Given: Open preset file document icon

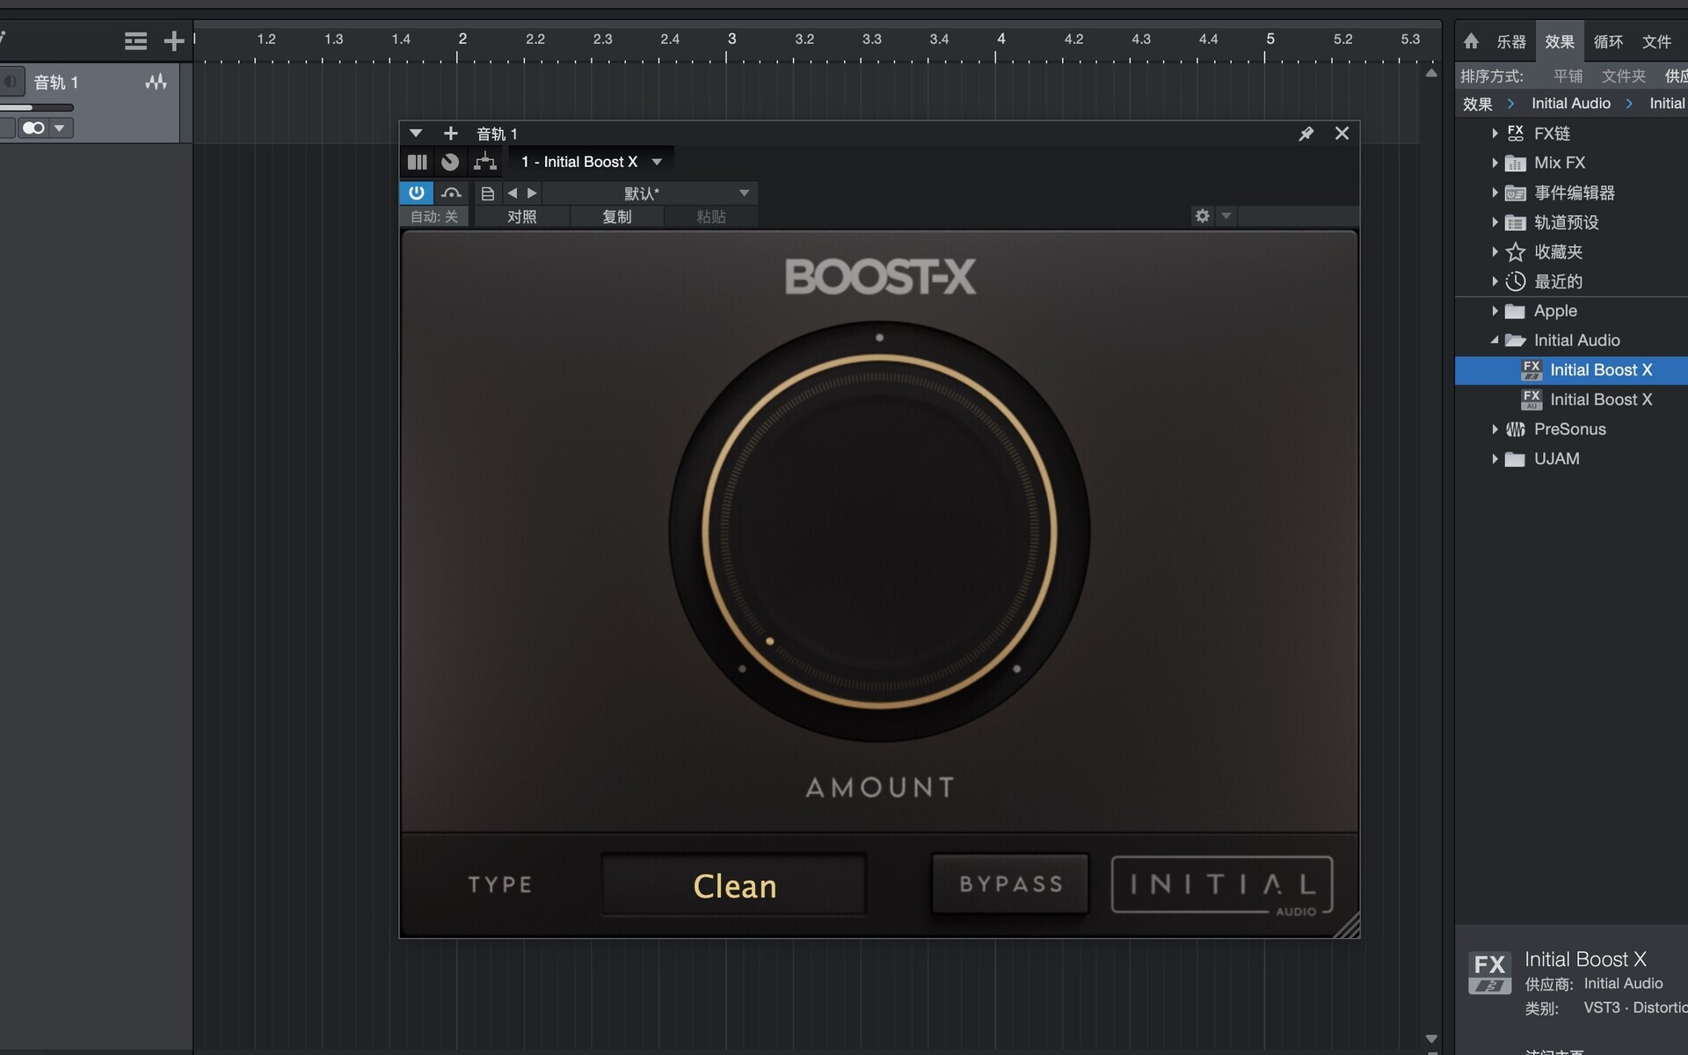Looking at the screenshot, I should [x=488, y=193].
